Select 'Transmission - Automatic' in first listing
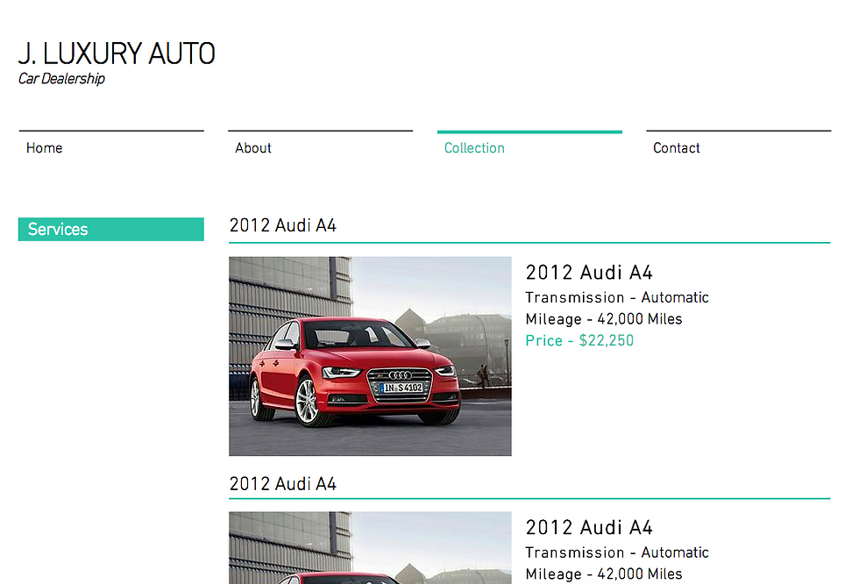The image size is (859, 584). coord(617,297)
